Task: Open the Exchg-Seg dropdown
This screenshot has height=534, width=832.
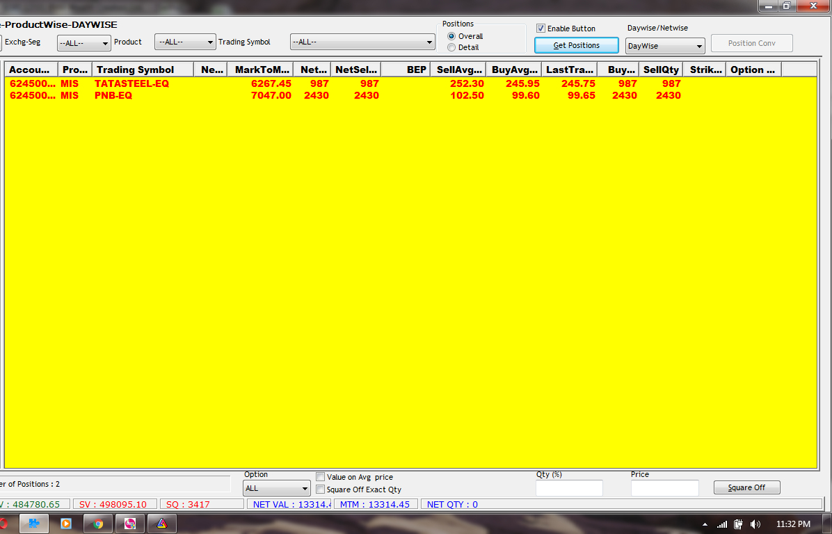Action: click(84, 43)
